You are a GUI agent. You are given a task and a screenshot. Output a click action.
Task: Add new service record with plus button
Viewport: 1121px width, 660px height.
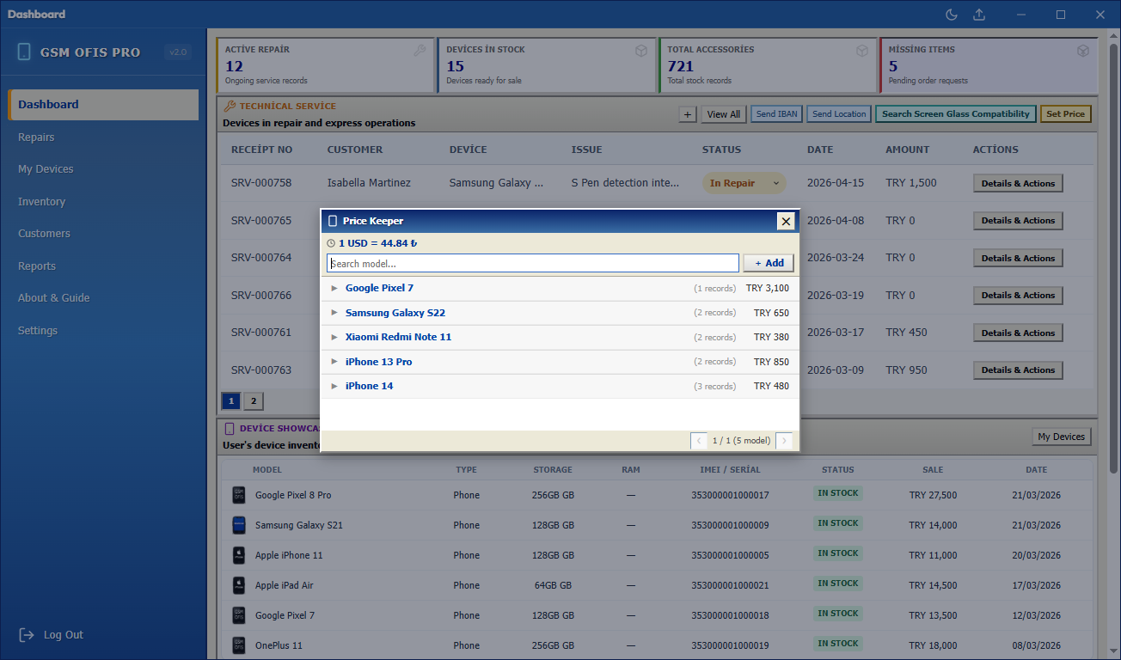[687, 114]
